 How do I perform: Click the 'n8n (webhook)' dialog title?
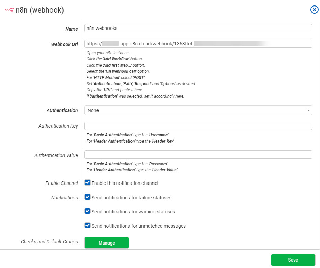[40, 10]
